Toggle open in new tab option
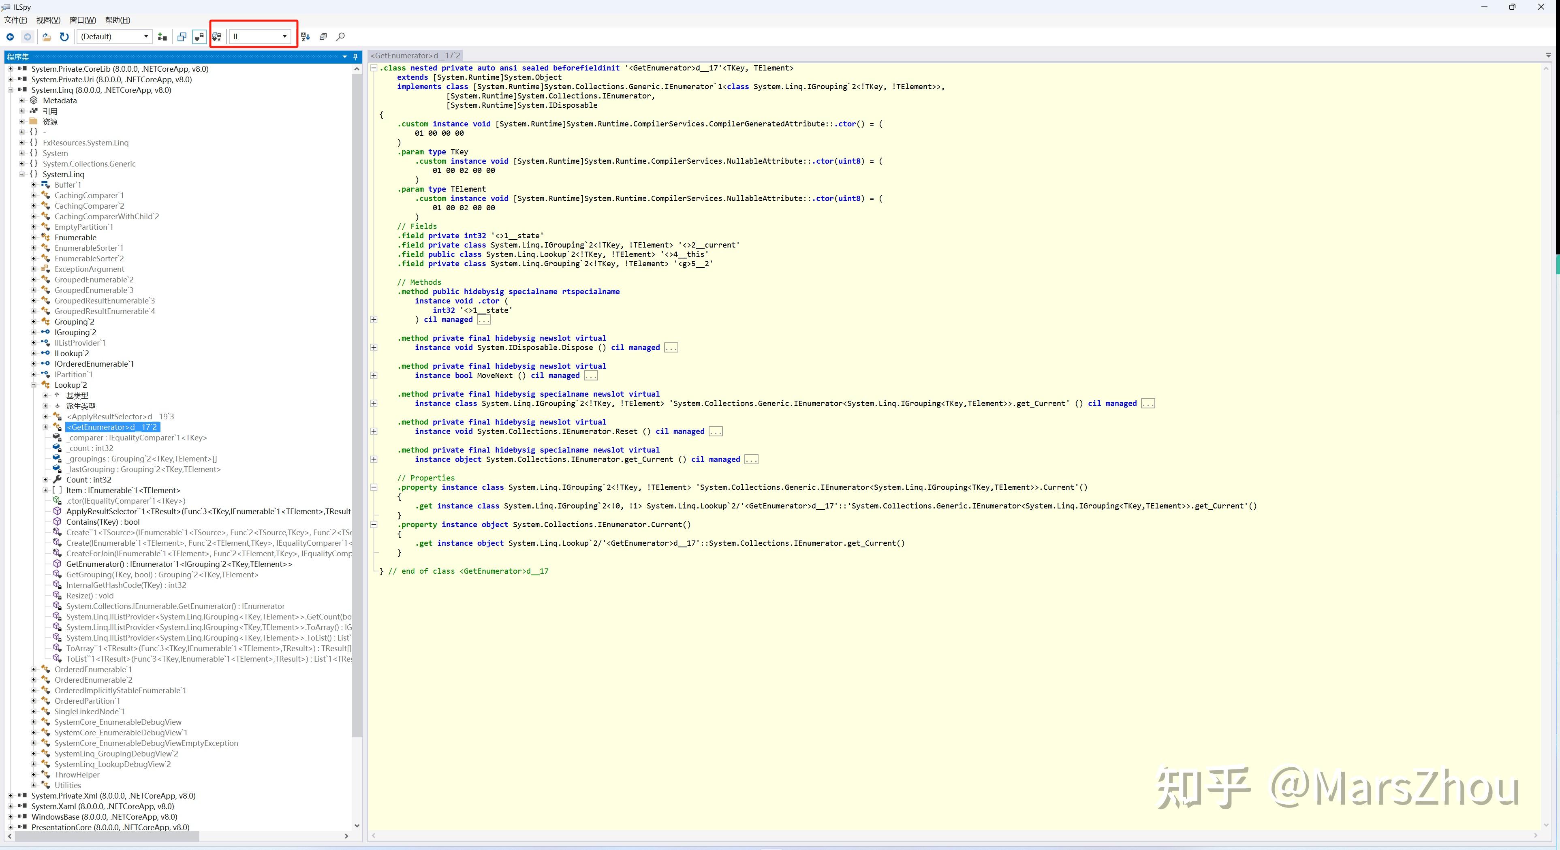This screenshot has height=850, width=1560. [182, 37]
